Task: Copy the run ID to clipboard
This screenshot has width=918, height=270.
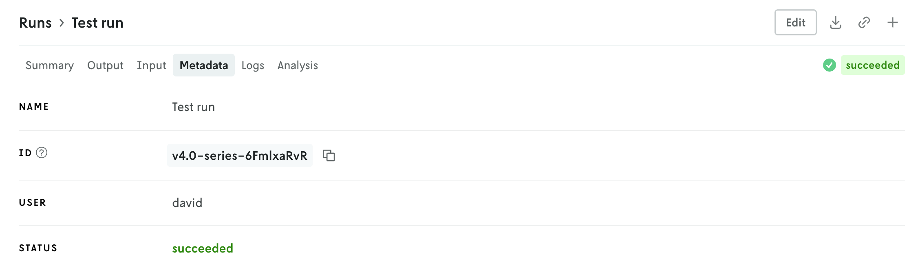Action: (329, 155)
